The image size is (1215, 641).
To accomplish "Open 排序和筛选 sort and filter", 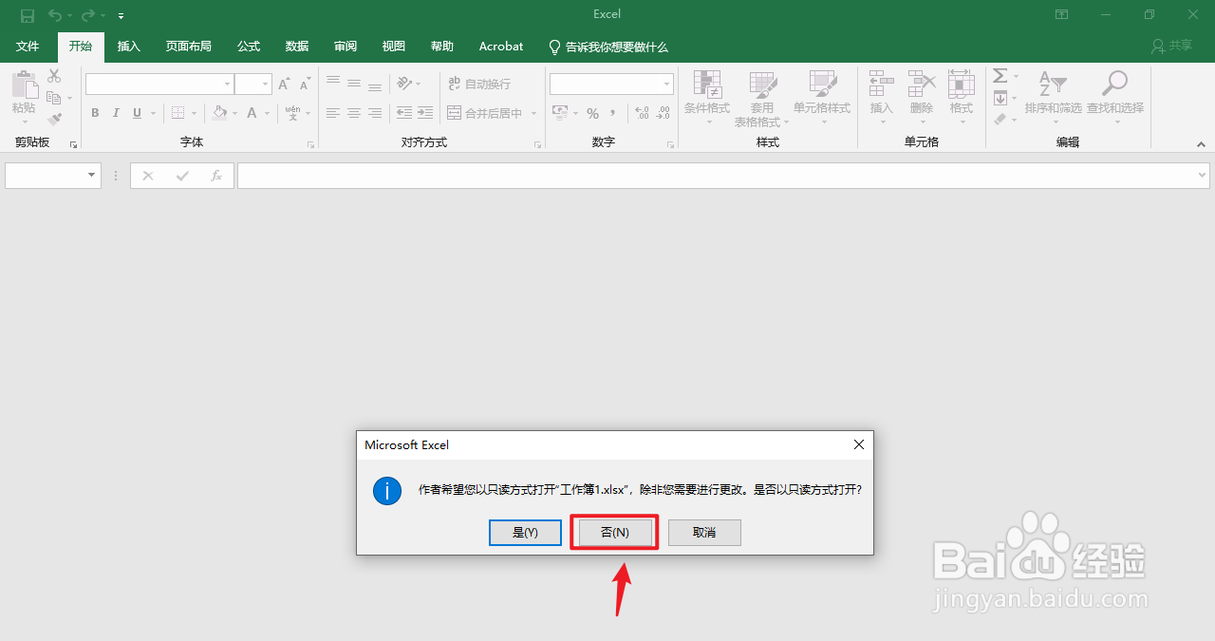I will (x=1053, y=99).
